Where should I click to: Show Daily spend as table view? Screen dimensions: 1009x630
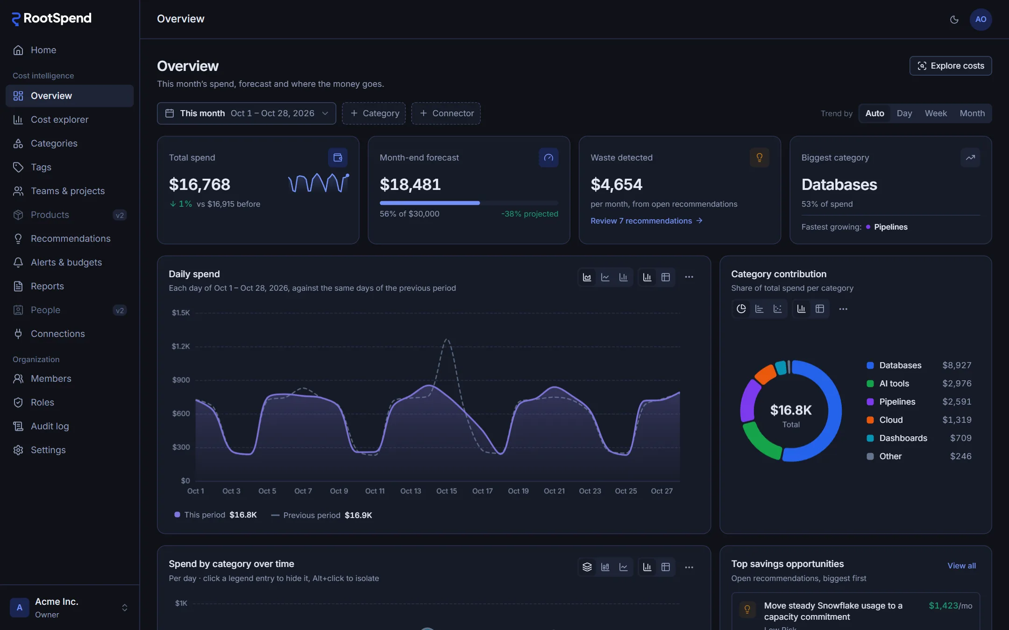click(666, 277)
